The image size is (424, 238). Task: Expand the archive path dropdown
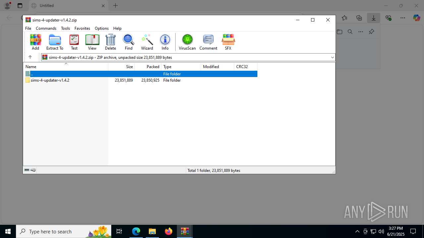coord(332,57)
